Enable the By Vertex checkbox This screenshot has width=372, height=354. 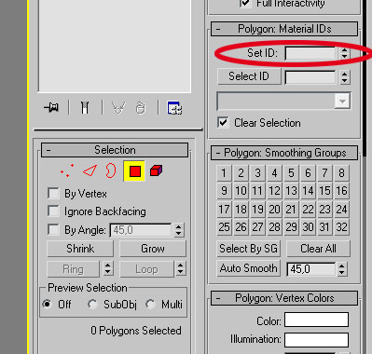(53, 193)
